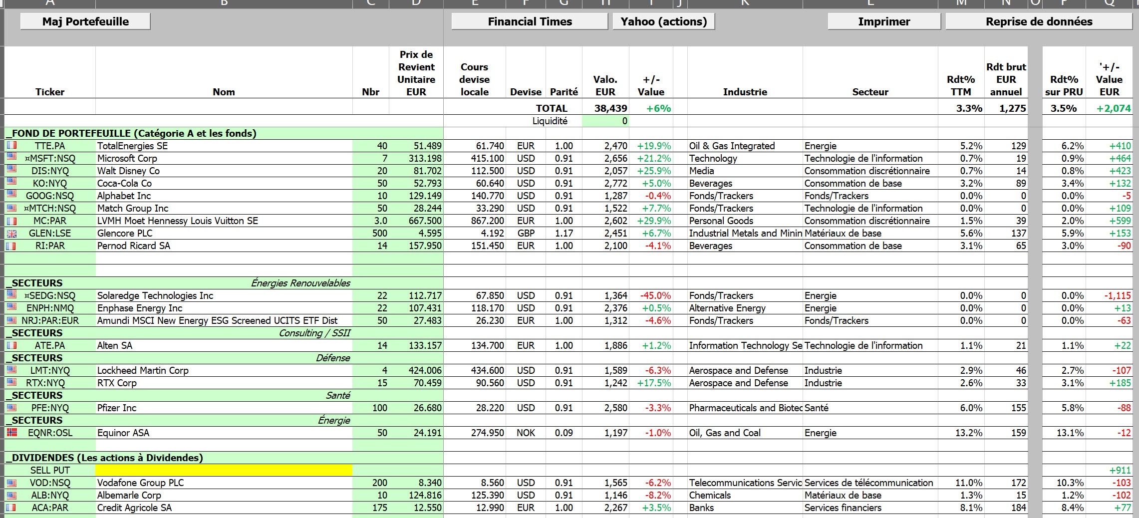Select Alten SA Information Technology industry cell
The image size is (1139, 518).
(x=745, y=345)
